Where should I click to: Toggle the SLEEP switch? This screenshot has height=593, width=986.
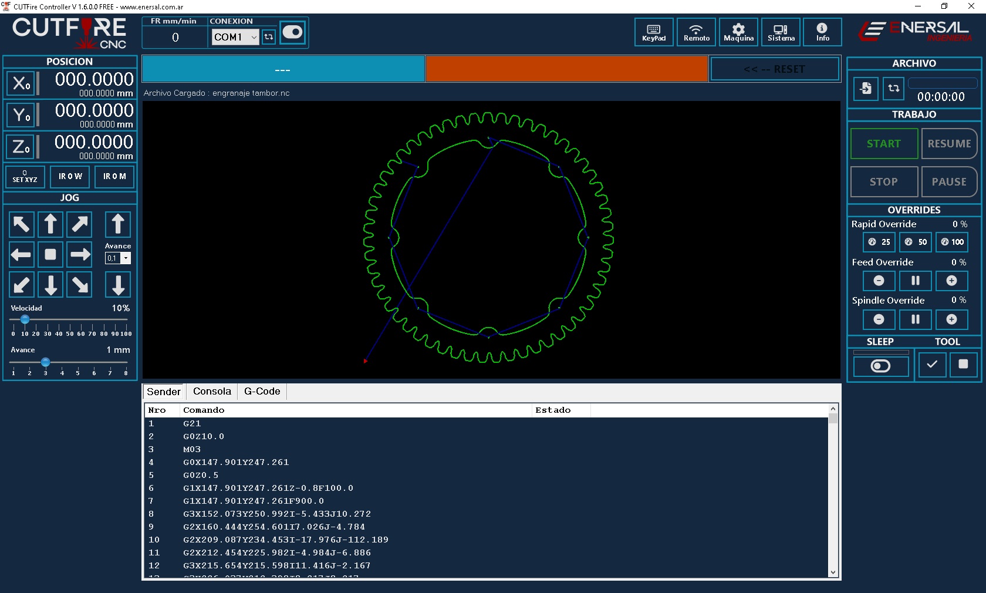(x=880, y=366)
